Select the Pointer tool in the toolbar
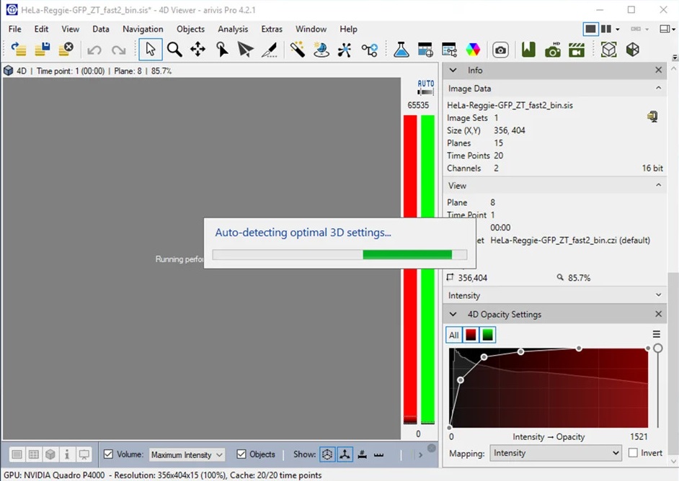The image size is (679, 481). (151, 49)
